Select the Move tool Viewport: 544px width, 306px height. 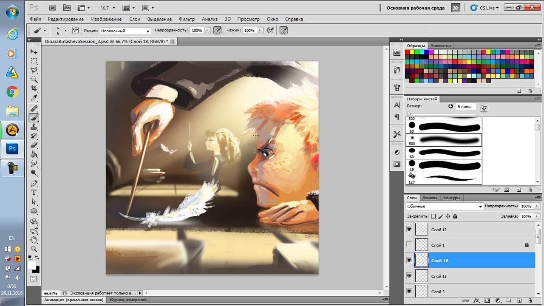[x=34, y=51]
